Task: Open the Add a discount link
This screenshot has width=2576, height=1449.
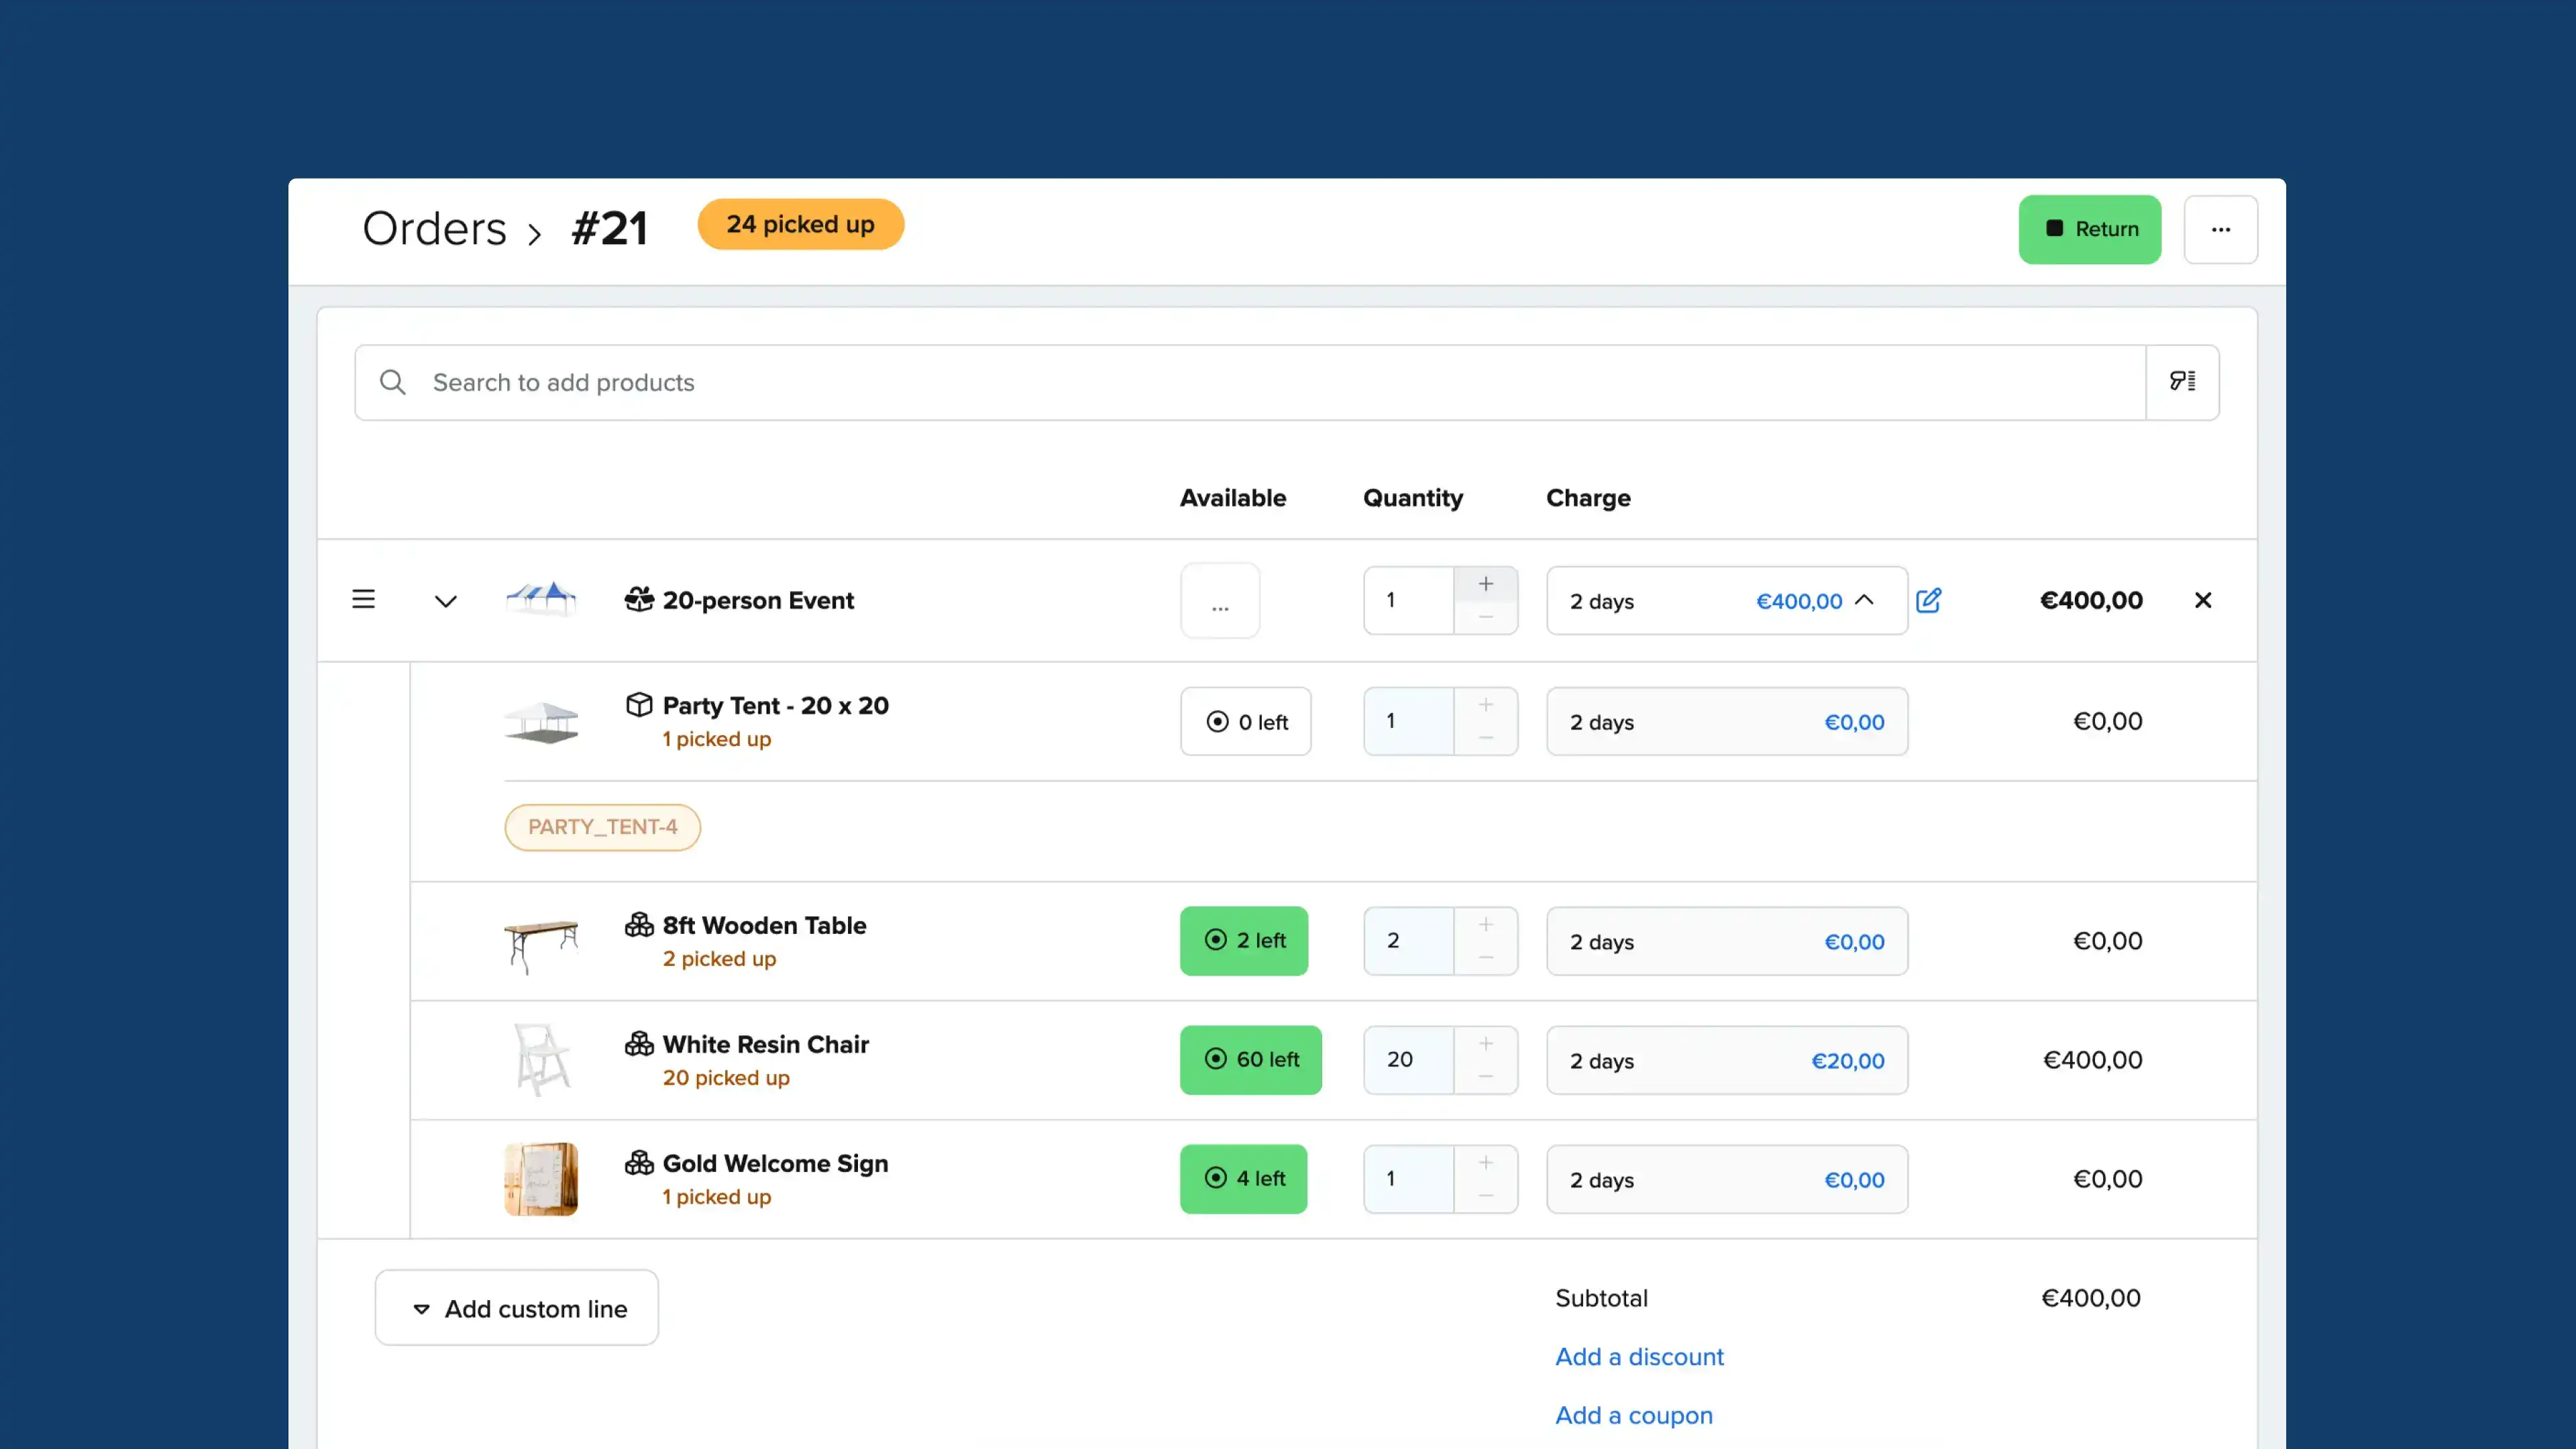Action: point(1639,1356)
